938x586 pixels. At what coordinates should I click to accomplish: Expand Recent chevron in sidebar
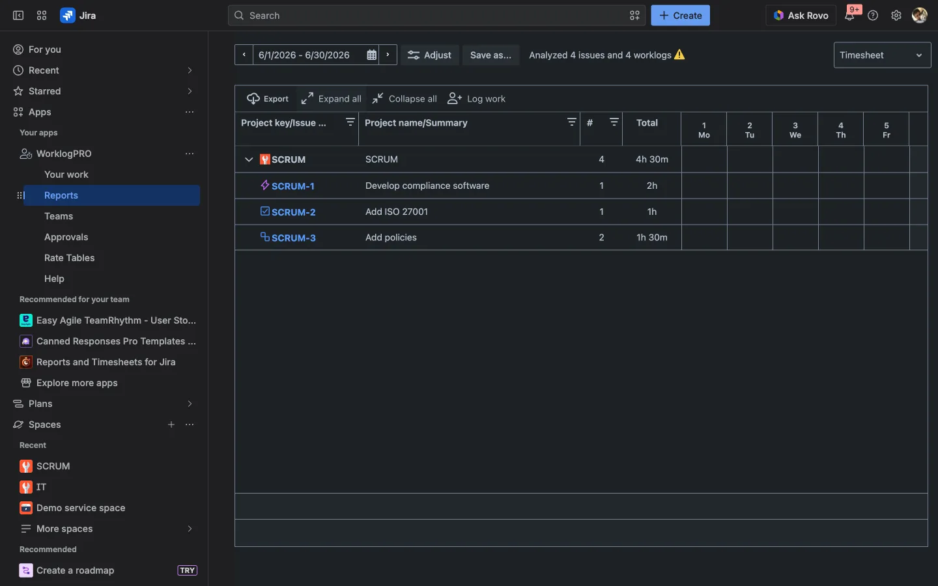click(x=190, y=70)
